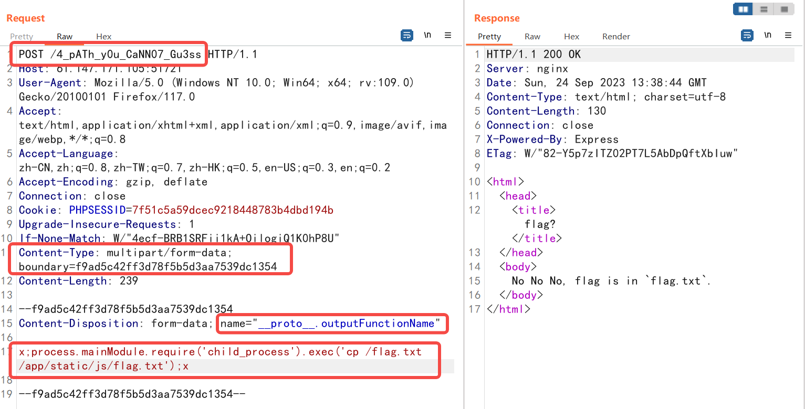Select Pretty tab in Response panel
Image resolution: width=805 pixels, height=409 pixels.
(489, 36)
